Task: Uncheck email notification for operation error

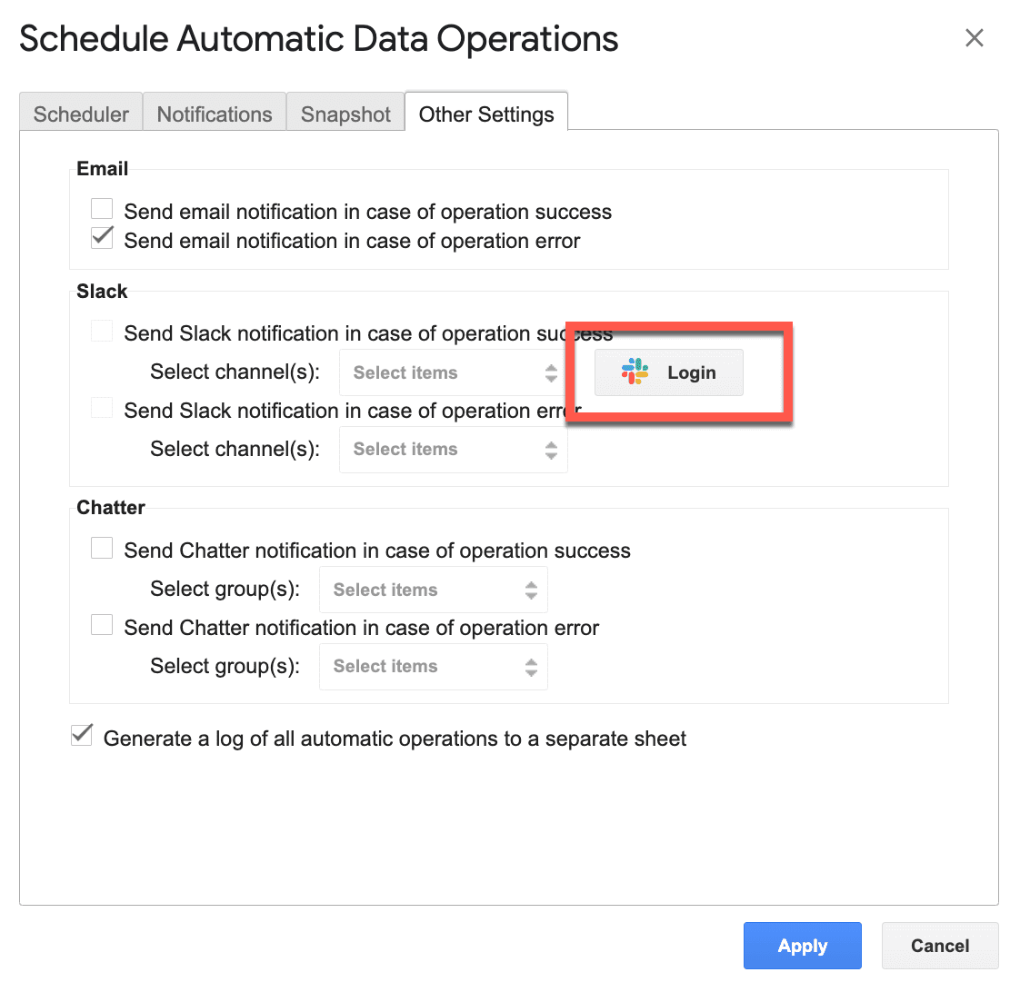Action: tap(102, 237)
